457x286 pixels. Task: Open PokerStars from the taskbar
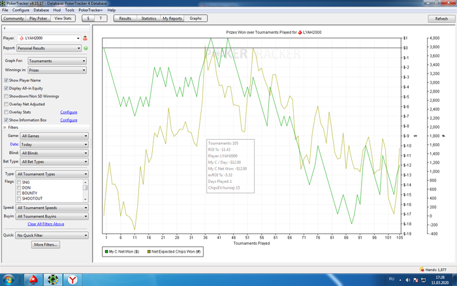34,279
